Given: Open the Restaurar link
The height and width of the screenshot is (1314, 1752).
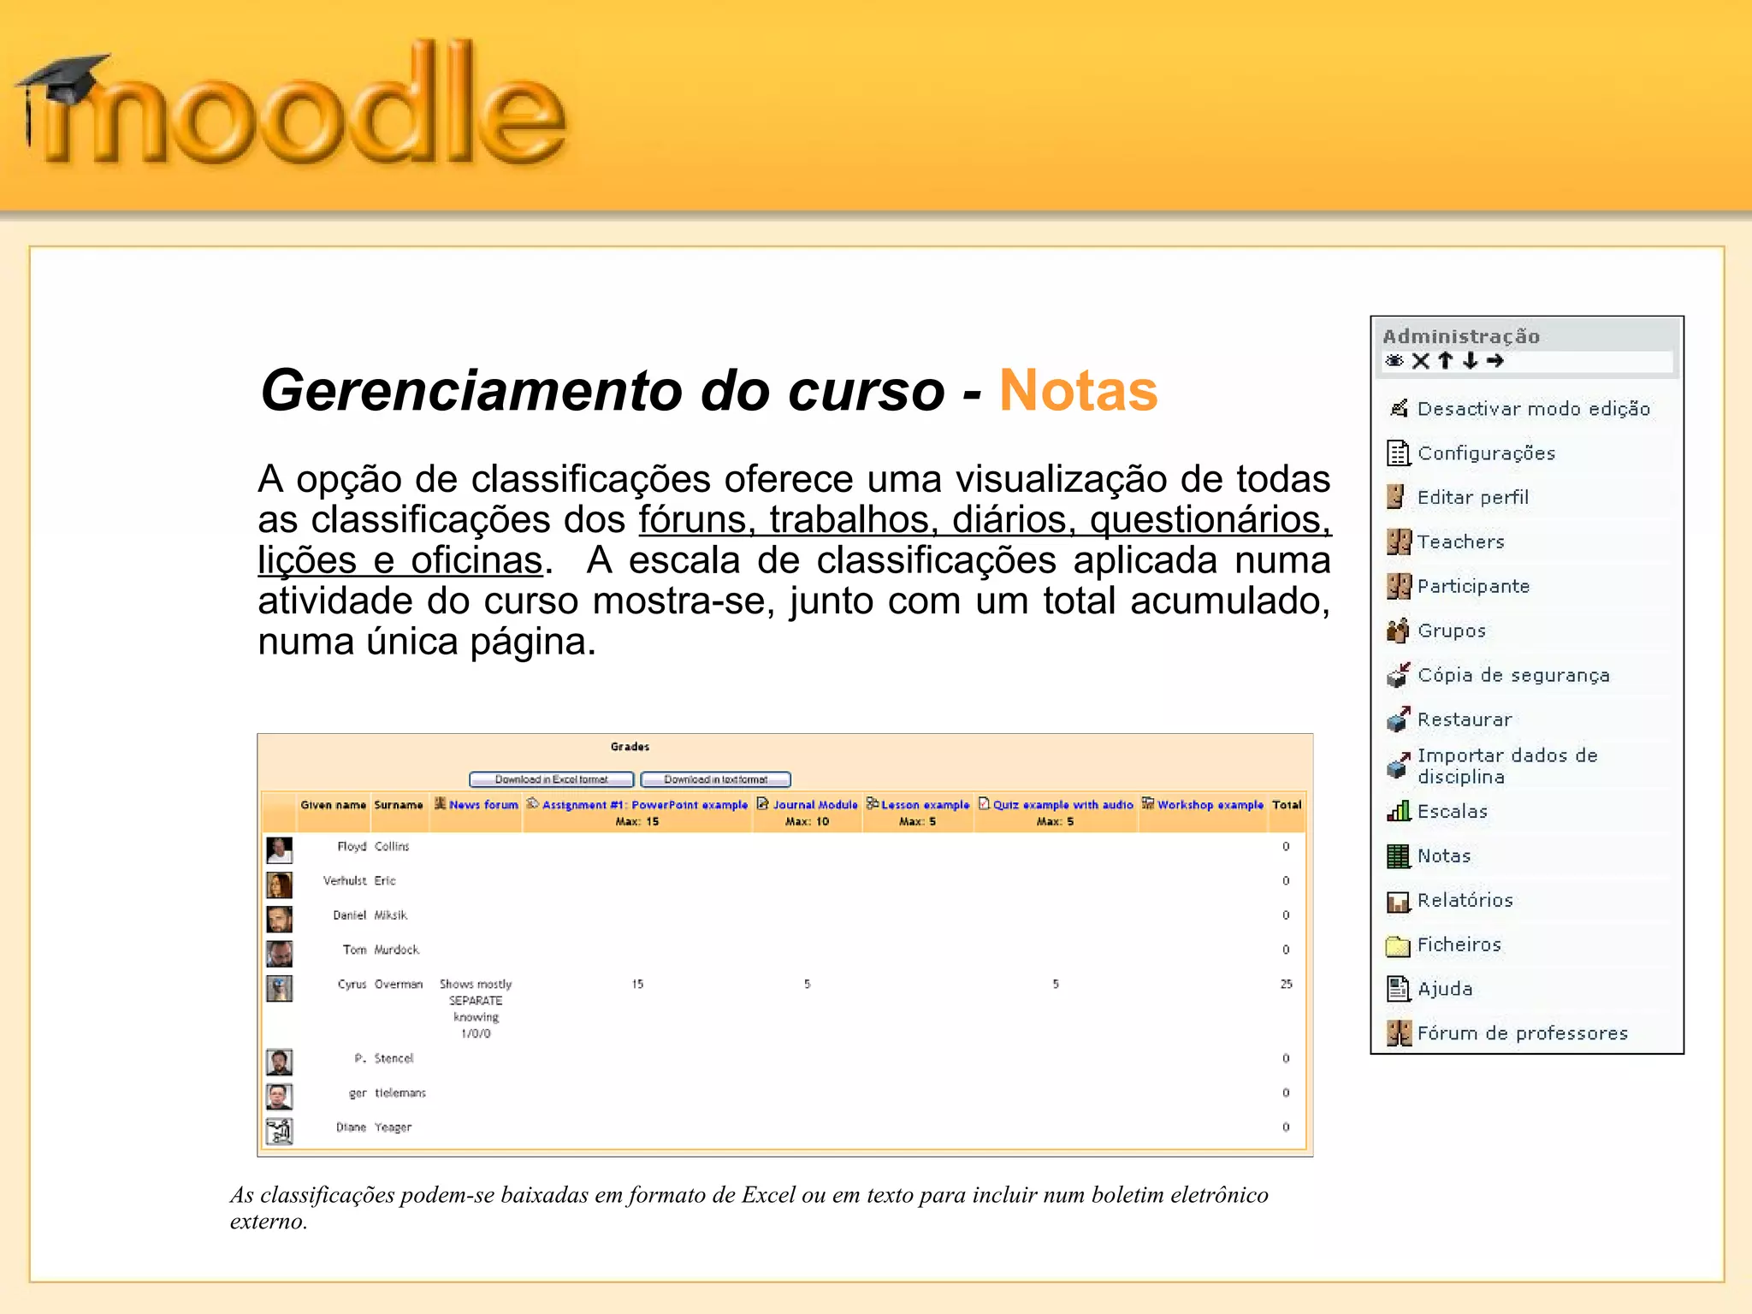Looking at the screenshot, I should click(x=1465, y=719).
